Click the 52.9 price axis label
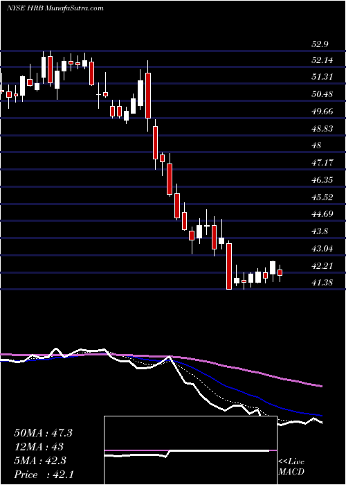Screen dimensions: 346x485 tap(320, 44)
